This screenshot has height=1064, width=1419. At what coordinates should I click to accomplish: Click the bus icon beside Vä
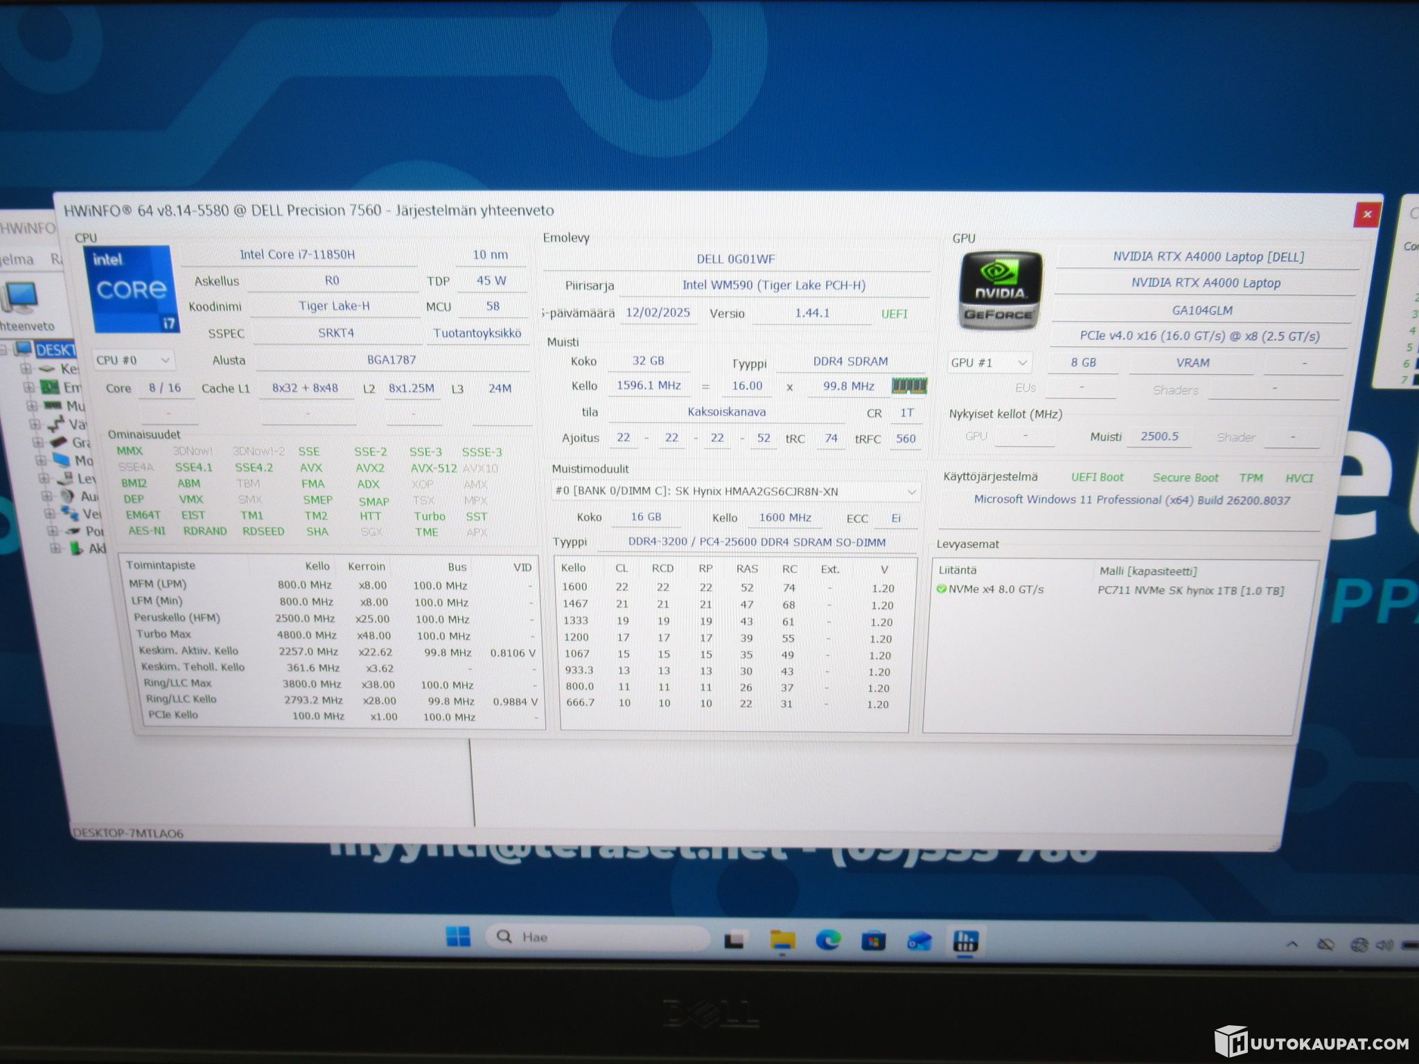pyautogui.click(x=56, y=423)
